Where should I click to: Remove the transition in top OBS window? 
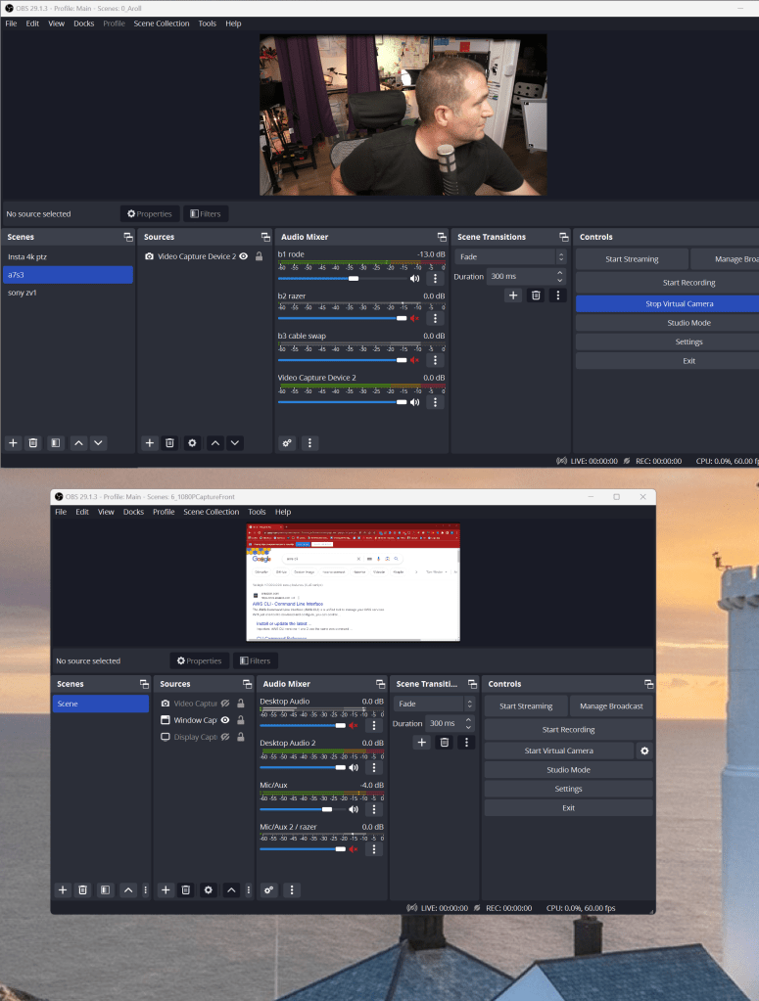[536, 295]
